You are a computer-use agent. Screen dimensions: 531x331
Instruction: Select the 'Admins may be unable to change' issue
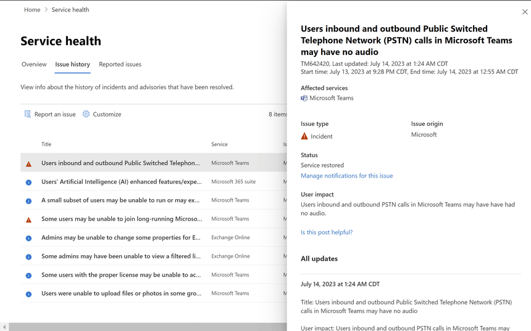click(x=120, y=238)
